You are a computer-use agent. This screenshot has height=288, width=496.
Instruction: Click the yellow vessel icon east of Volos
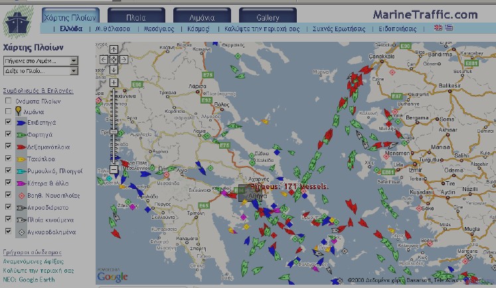click(x=265, y=121)
